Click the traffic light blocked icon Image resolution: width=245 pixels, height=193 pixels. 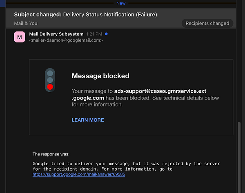[x=50, y=80]
